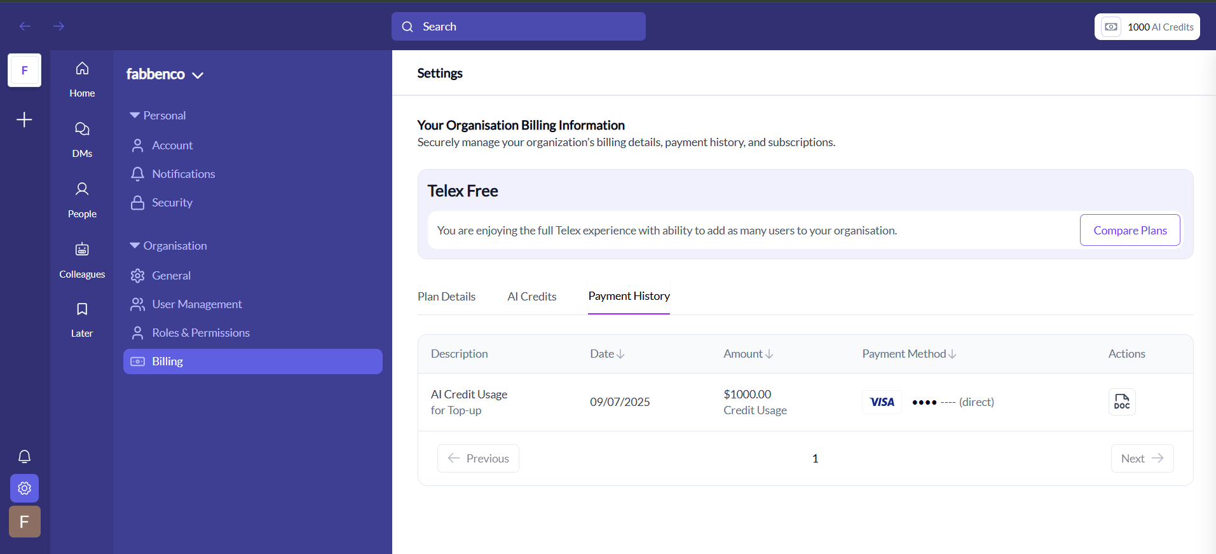The width and height of the screenshot is (1216, 554).
Task: Collapse the Personal section
Action: point(158,116)
